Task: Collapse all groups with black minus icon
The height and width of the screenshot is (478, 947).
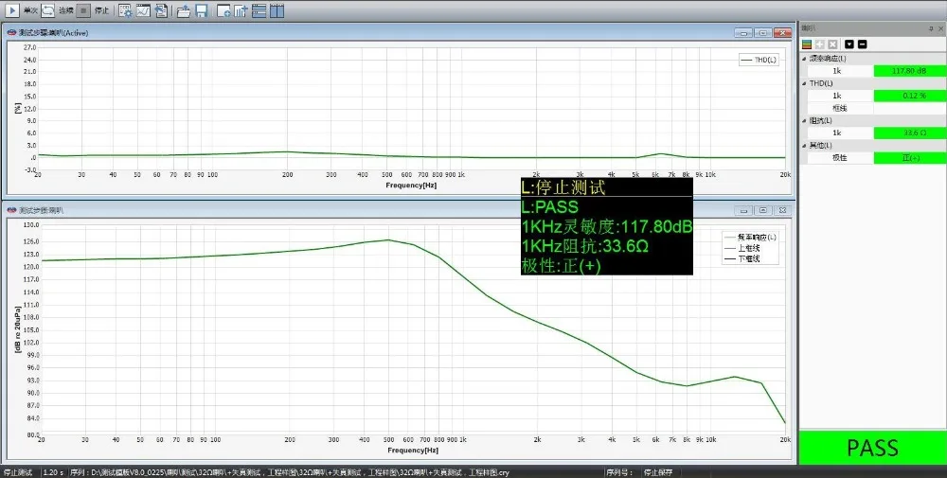Action: pos(863,44)
